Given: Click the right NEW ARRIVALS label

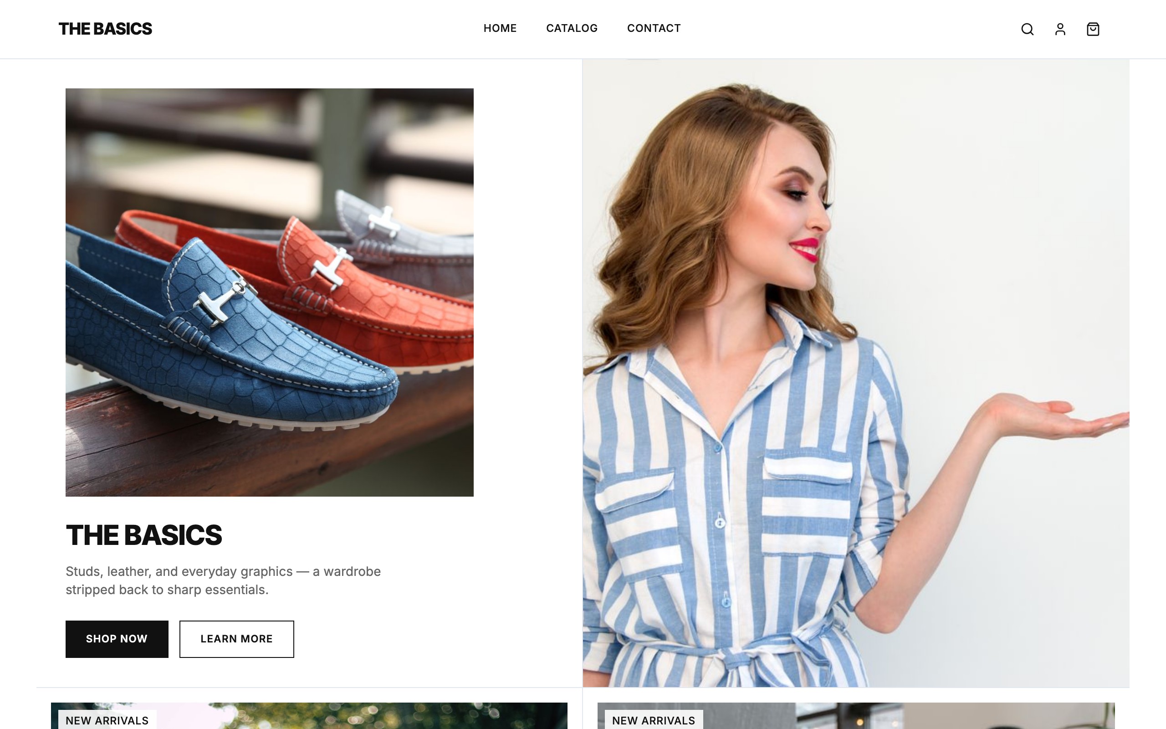Looking at the screenshot, I should [x=653, y=720].
